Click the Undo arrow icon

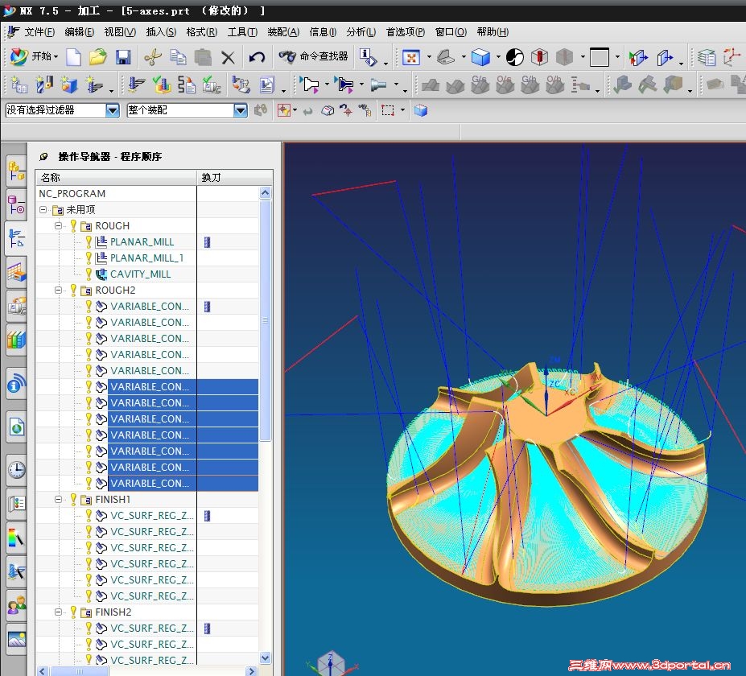[257, 58]
